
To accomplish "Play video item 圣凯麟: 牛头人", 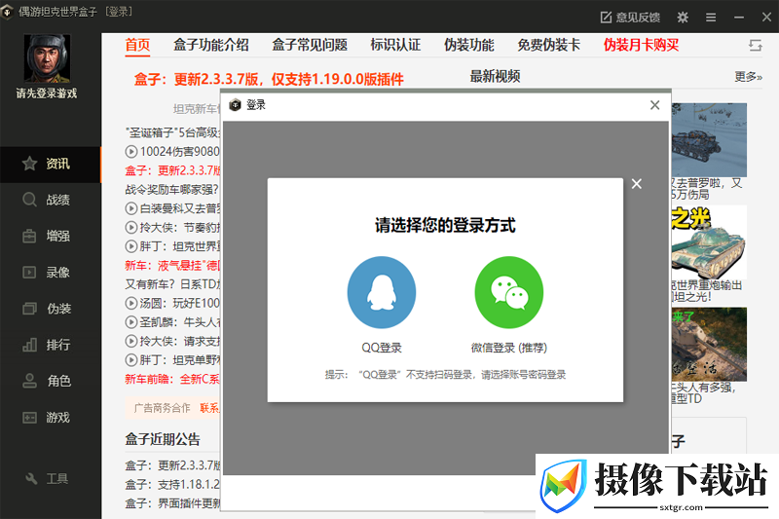I will [172, 322].
